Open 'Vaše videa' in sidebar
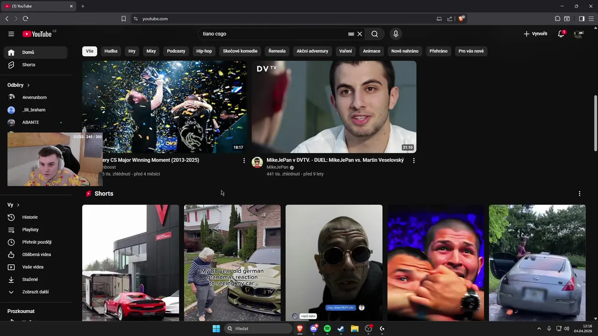This screenshot has height=336, width=598. [x=36, y=267]
